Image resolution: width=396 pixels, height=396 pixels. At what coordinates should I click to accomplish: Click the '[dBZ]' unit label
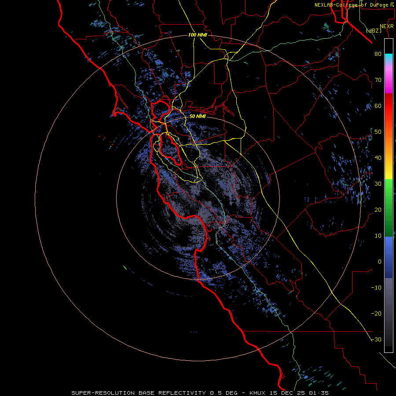point(374,31)
